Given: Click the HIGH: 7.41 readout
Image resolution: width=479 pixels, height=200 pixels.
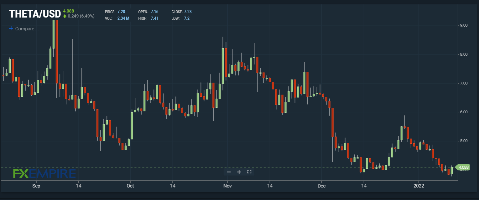Looking at the screenshot, I should [x=148, y=18].
